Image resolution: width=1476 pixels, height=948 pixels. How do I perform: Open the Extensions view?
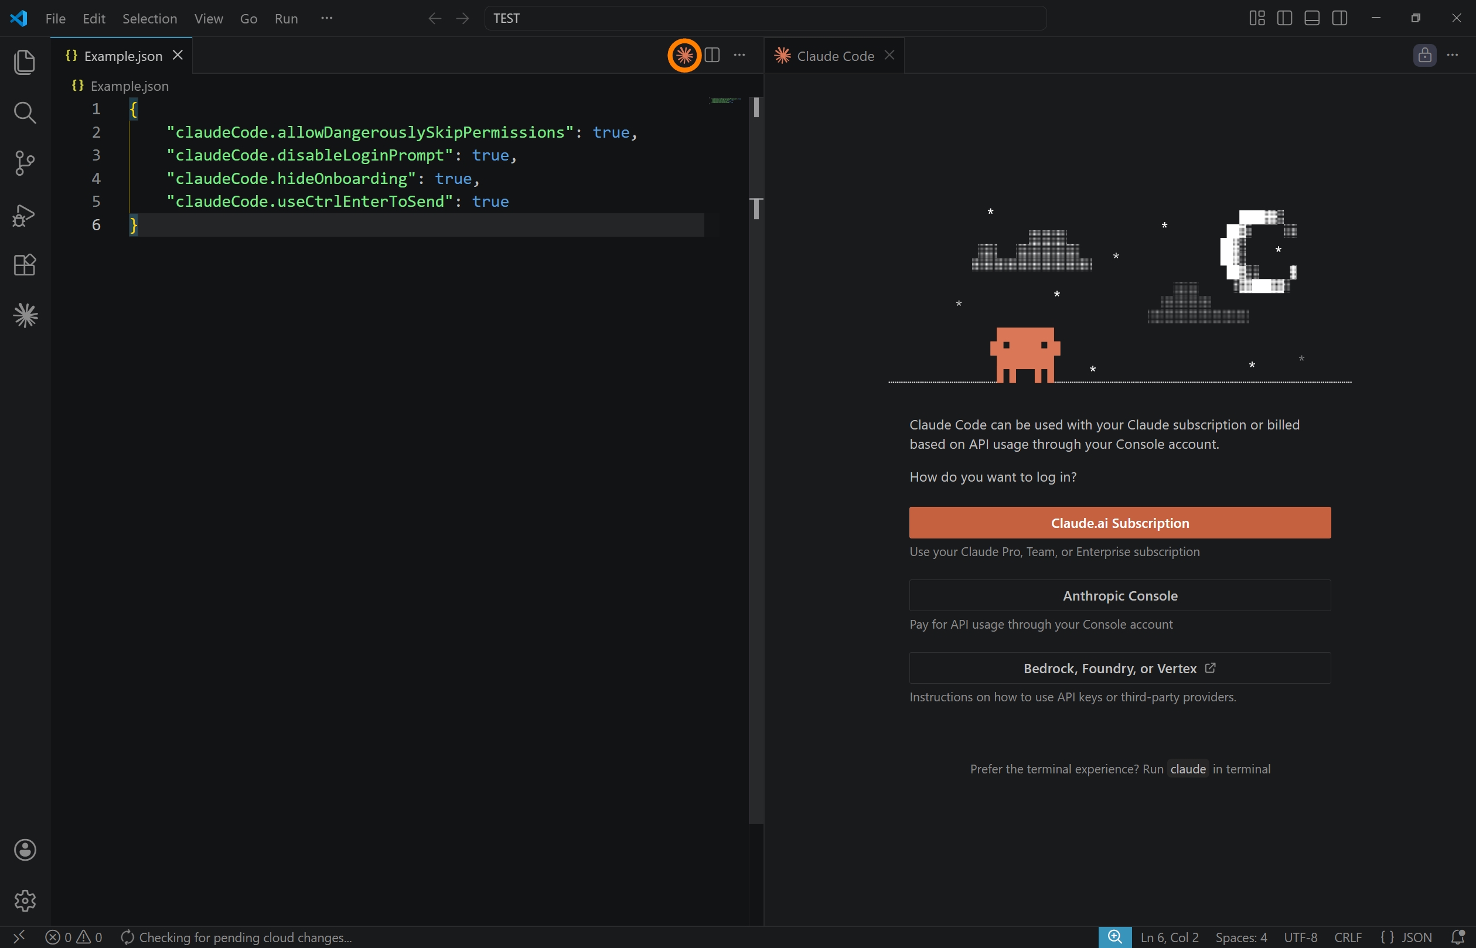pyautogui.click(x=25, y=265)
